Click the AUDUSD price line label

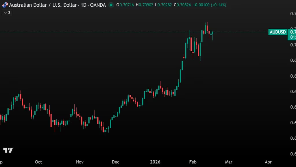(x=277, y=32)
